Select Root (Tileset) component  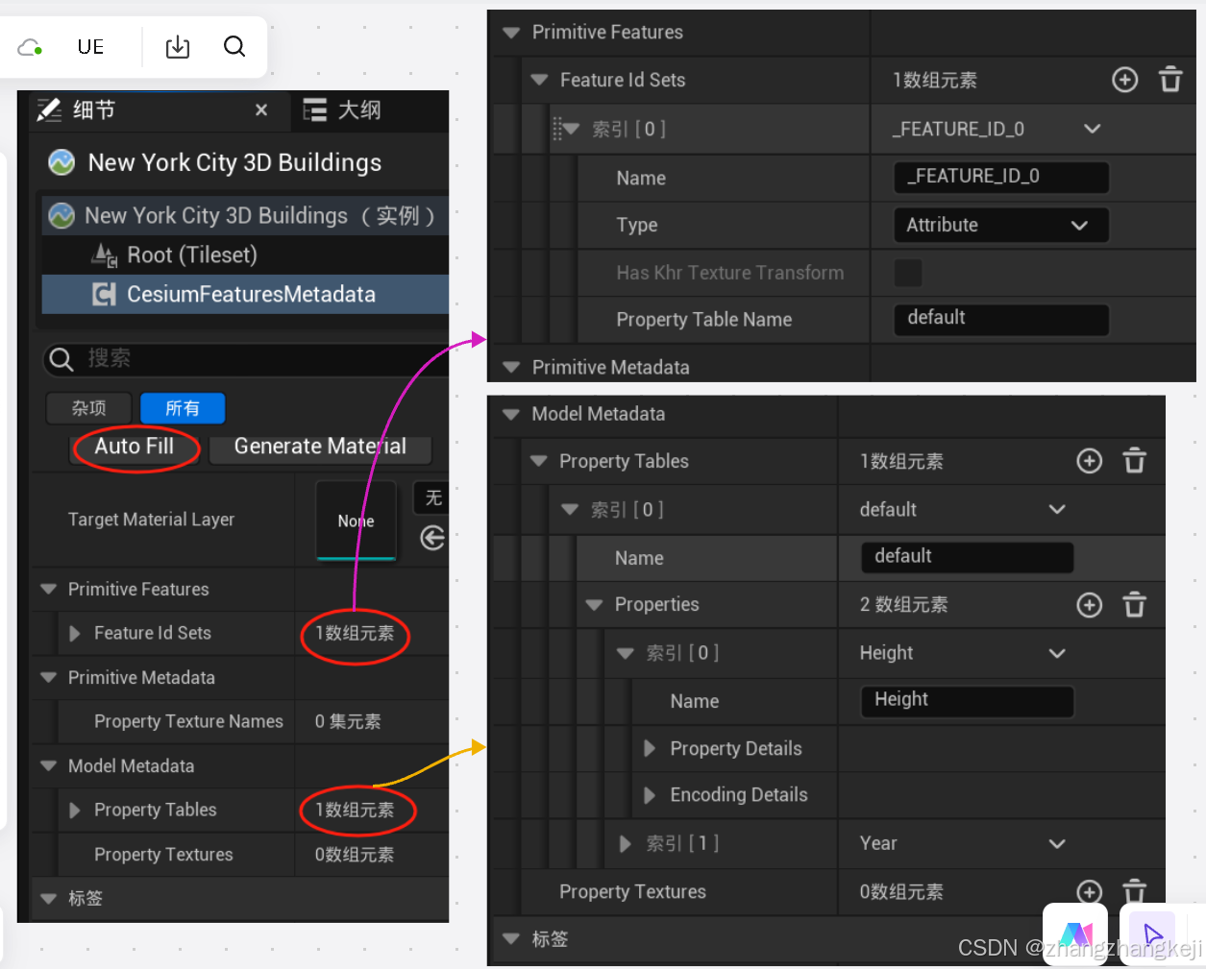(192, 255)
